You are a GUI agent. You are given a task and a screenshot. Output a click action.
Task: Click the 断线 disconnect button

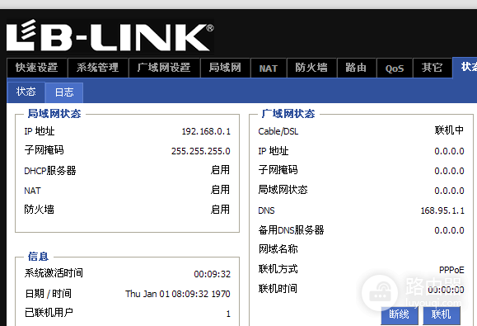(400, 314)
